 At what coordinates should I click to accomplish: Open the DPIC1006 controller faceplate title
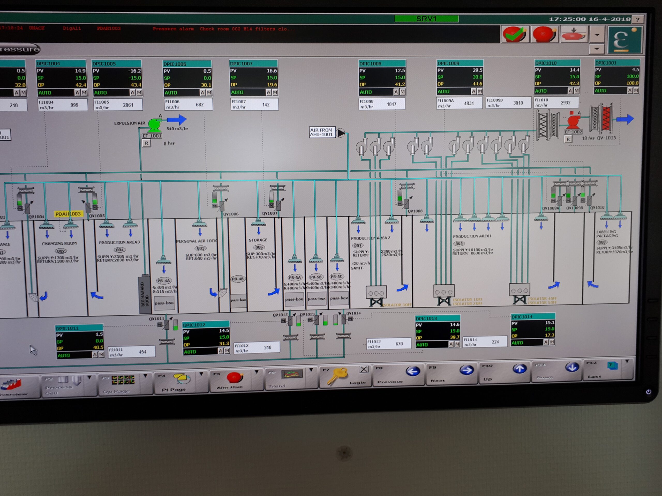click(187, 64)
